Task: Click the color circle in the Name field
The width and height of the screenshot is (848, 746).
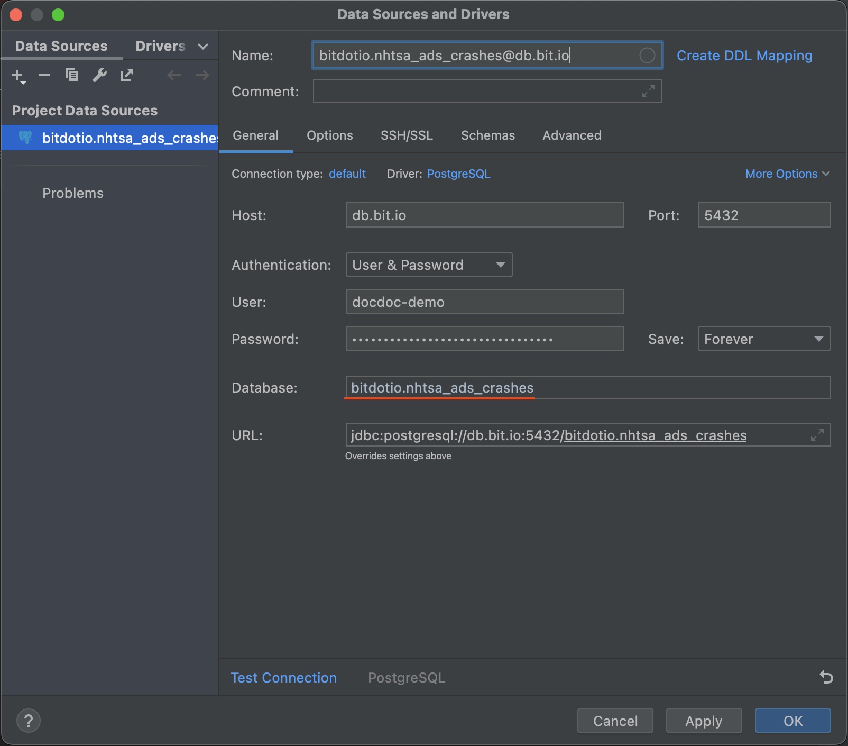Action: tap(647, 56)
